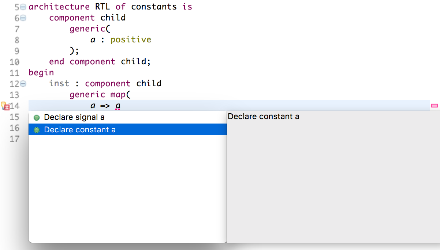Click line number 7 in the gutter

(17, 29)
